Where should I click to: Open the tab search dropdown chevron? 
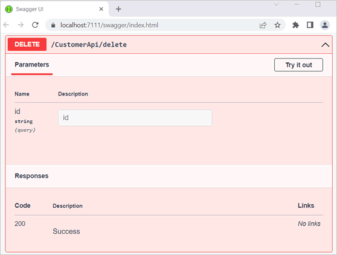[x=277, y=4]
